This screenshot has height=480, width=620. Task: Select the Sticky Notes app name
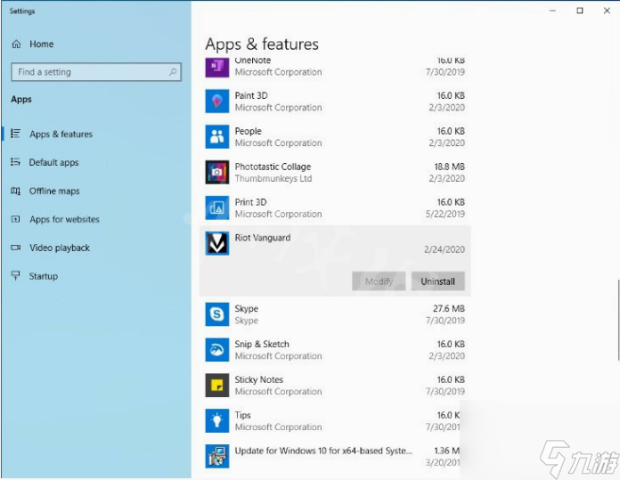[259, 379]
